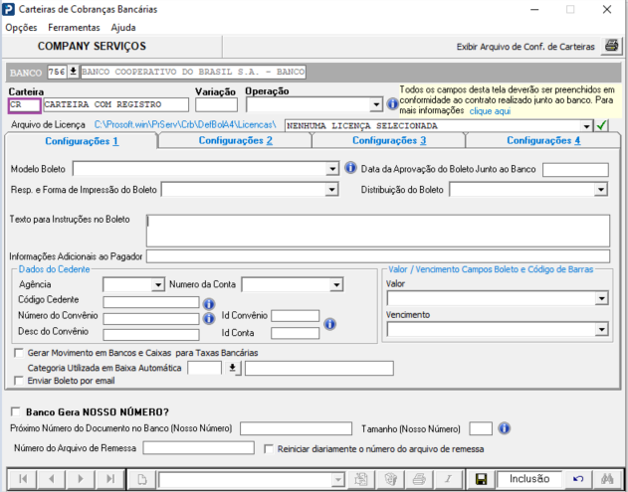This screenshot has width=628, height=492.
Task: Open the Ferramentas menu
Action: 74,28
